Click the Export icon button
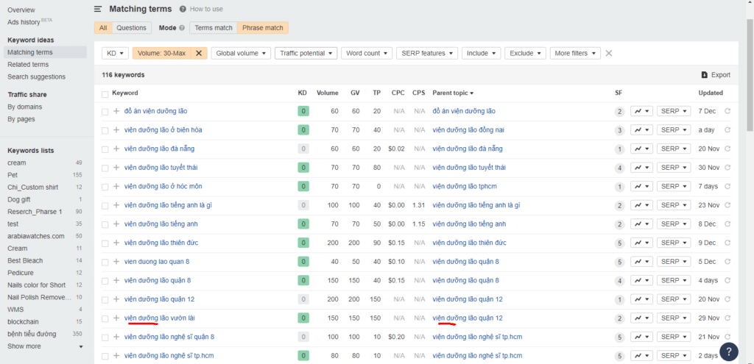Image resolution: width=754 pixels, height=364 pixels. [x=705, y=75]
